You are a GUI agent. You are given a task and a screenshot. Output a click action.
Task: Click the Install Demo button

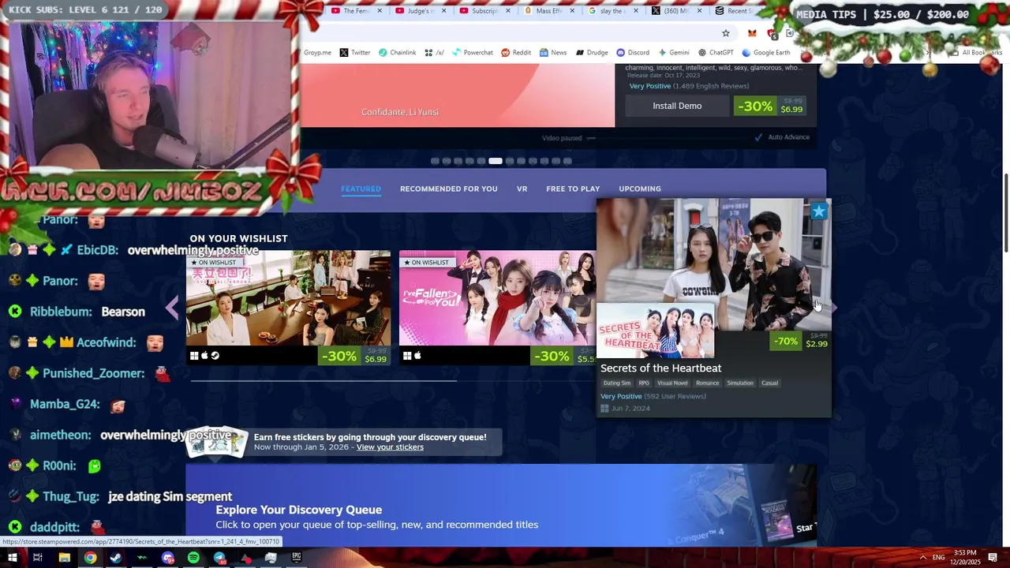click(x=677, y=106)
